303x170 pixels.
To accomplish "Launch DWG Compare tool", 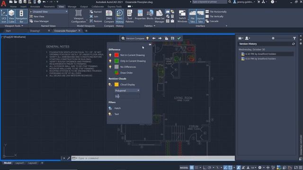I will click(x=109, y=16).
